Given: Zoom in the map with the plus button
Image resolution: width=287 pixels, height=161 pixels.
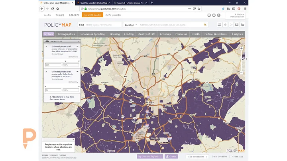Looking at the screenshot, I should 242,49.
